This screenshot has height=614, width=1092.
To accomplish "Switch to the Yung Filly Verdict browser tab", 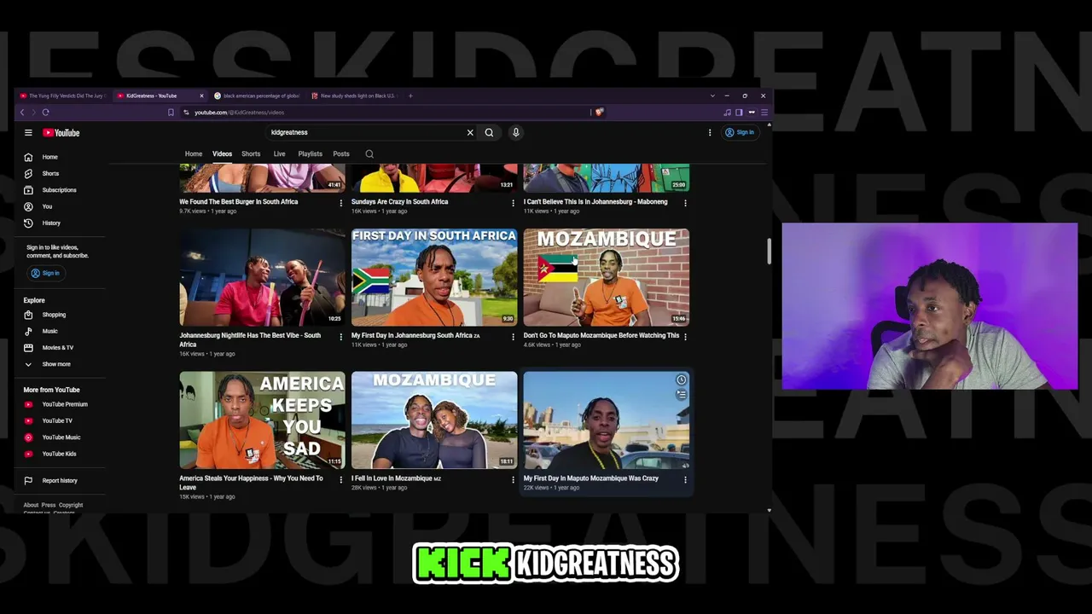I will coord(63,96).
